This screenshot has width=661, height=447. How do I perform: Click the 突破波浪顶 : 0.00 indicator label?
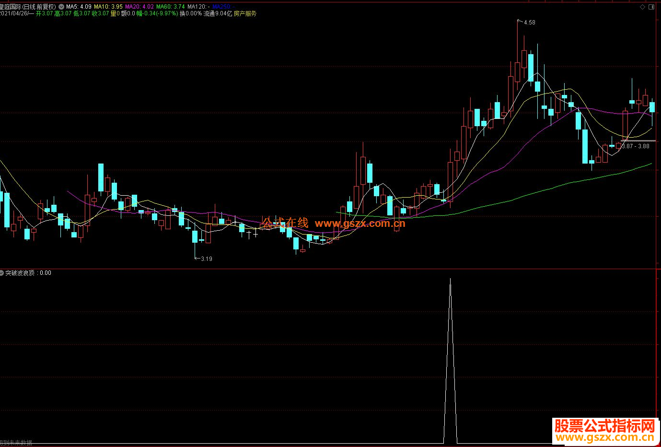(x=28, y=273)
